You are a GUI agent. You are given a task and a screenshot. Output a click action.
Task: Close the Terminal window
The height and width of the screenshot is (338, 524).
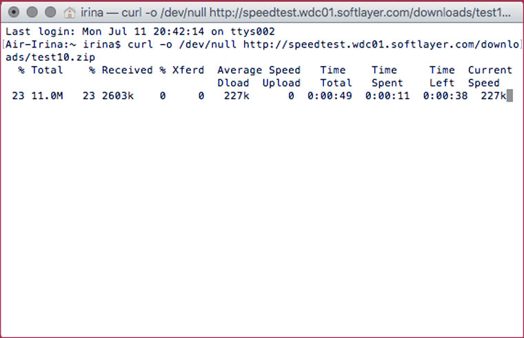click(x=14, y=12)
